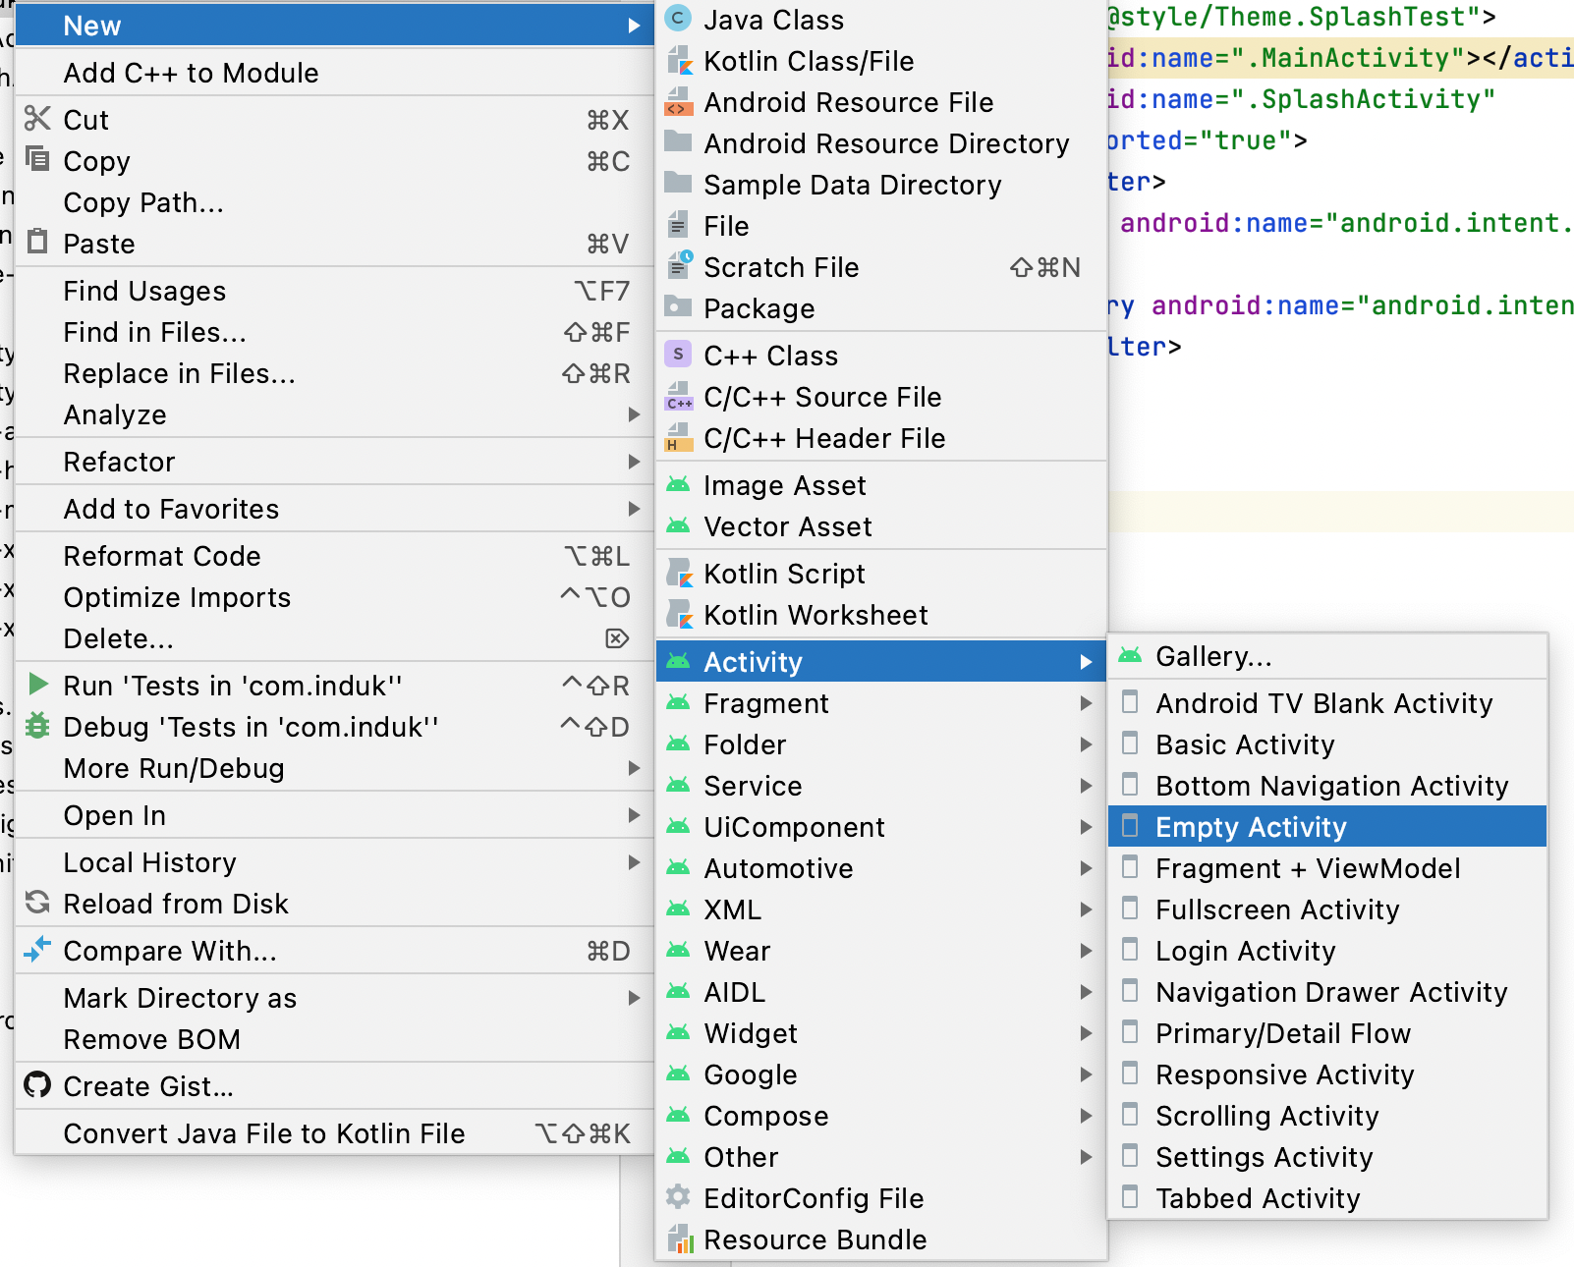Expand the Folder submenu arrow
Viewport: 1574px width, 1267px height.
coord(1086,744)
